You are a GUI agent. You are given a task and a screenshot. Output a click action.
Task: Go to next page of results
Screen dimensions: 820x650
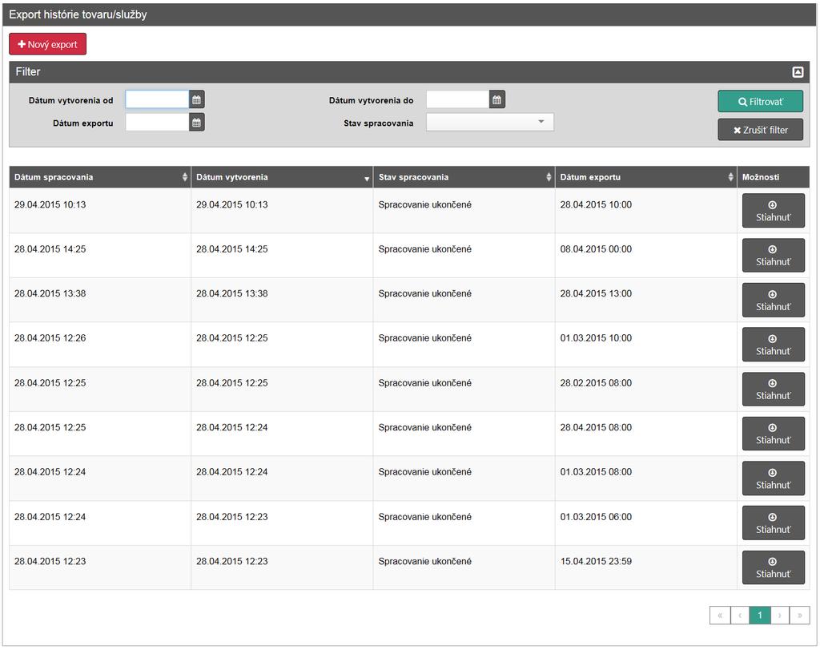pos(780,616)
